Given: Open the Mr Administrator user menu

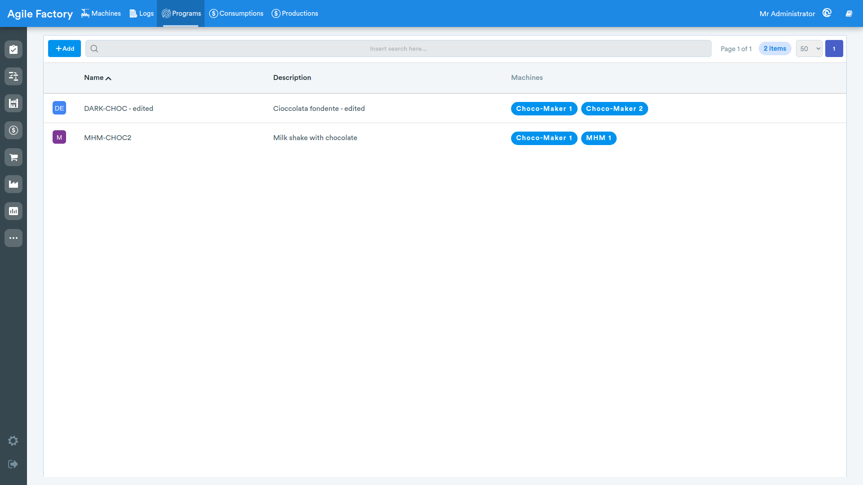Looking at the screenshot, I should pos(787,14).
